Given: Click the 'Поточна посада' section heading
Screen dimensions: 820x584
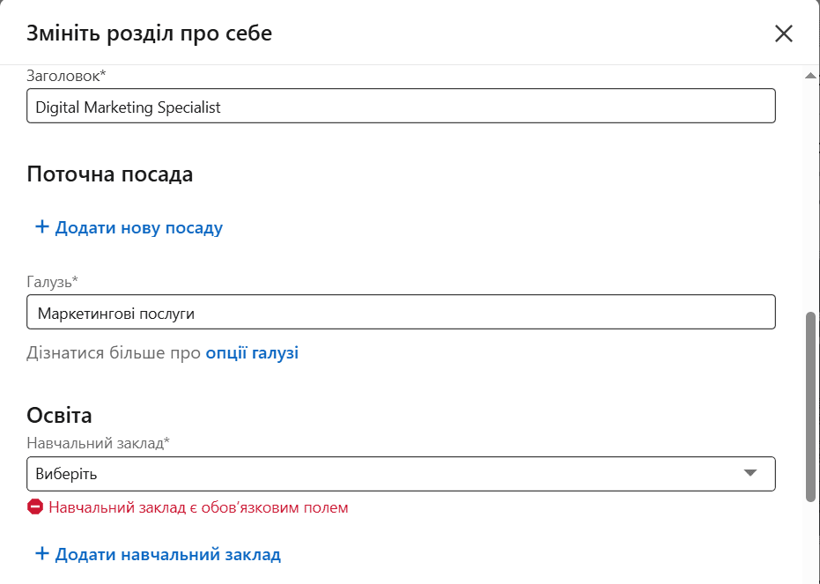Looking at the screenshot, I should tap(110, 174).
